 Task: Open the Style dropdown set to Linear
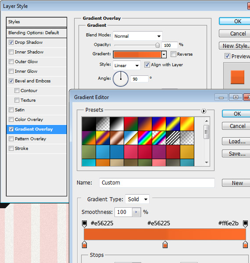coord(127,65)
